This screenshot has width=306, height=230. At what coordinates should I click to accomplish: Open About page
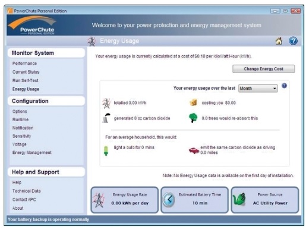click(x=18, y=208)
